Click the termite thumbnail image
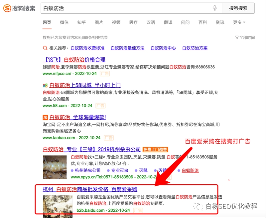 (55, 167)
